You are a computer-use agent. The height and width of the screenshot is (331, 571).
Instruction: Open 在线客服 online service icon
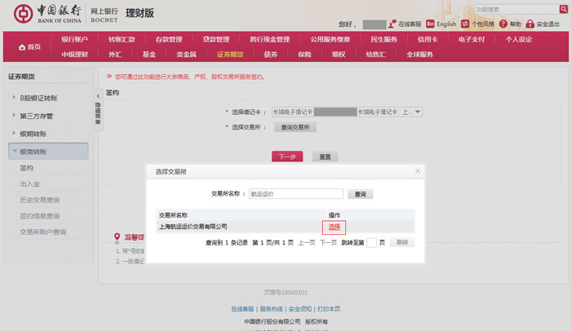coord(393,24)
